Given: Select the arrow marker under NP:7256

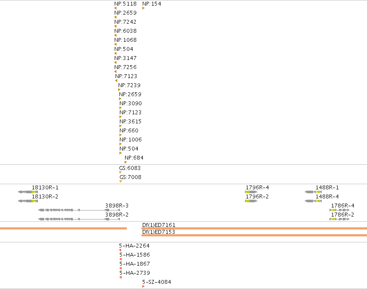Looking at the screenshot, I should coord(116,72).
